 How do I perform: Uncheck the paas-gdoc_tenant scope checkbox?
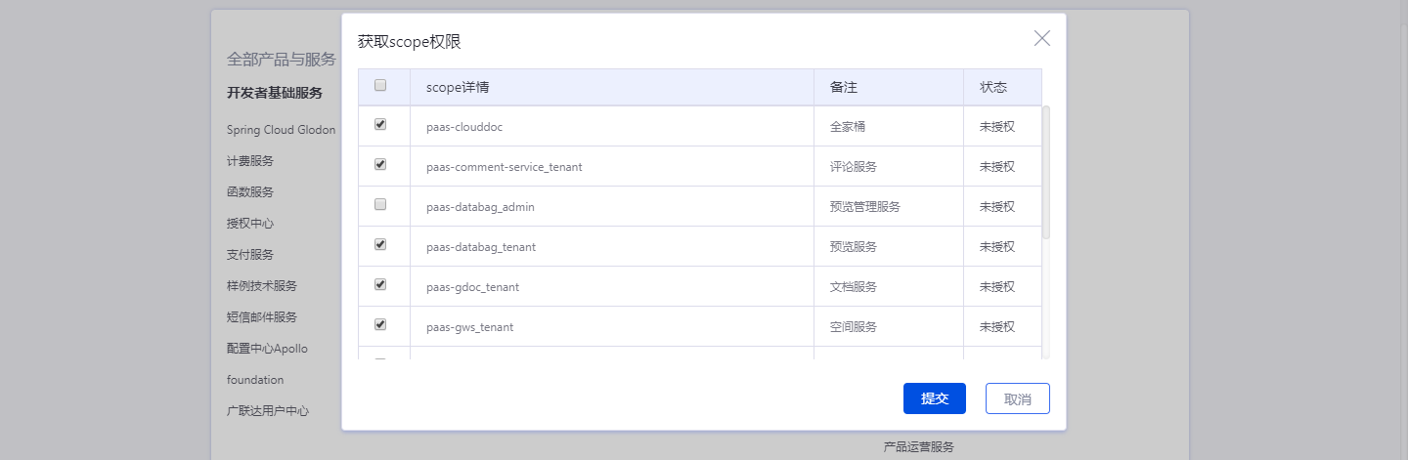tap(380, 285)
